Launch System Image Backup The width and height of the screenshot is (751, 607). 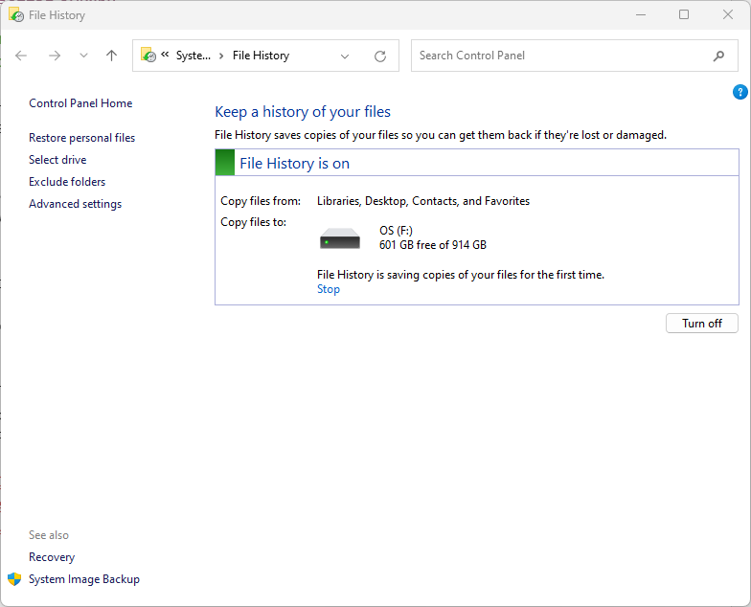pos(84,579)
